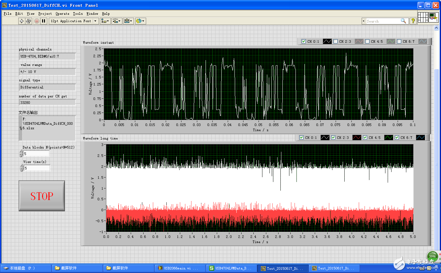Click the front panel vertical scrollbar thumb
The height and width of the screenshot is (273, 441).
[436, 164]
